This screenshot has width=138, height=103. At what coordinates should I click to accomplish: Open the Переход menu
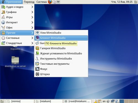tap(29, 2)
